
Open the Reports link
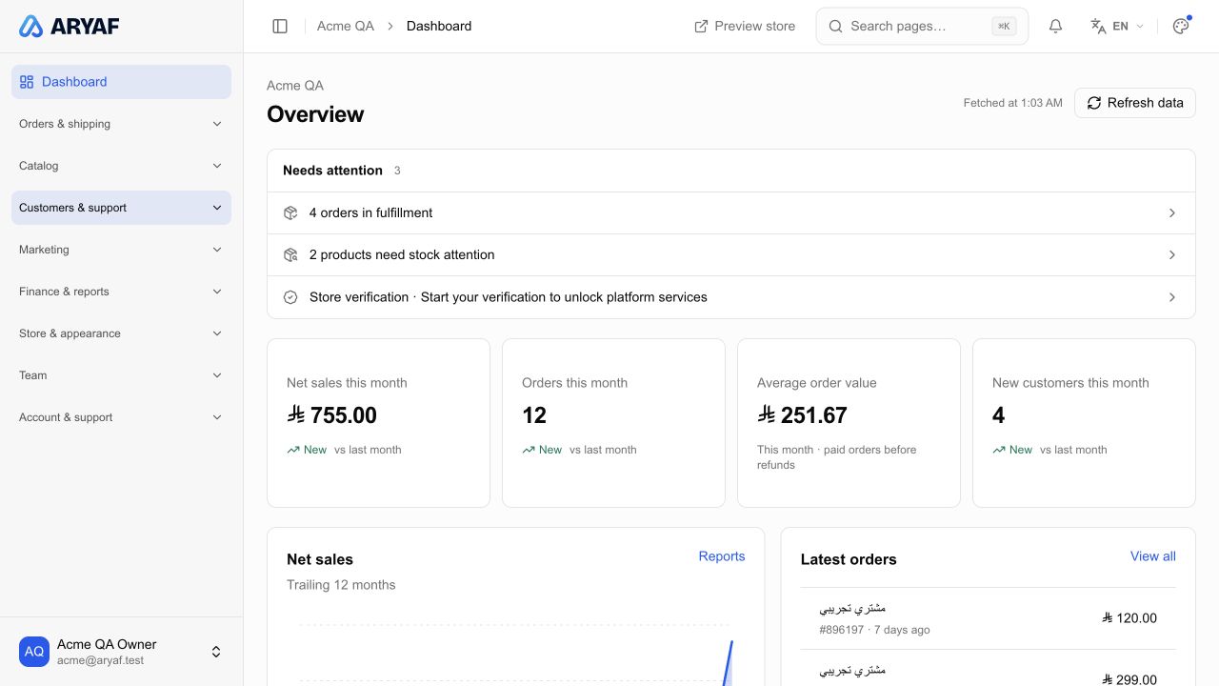[722, 556]
